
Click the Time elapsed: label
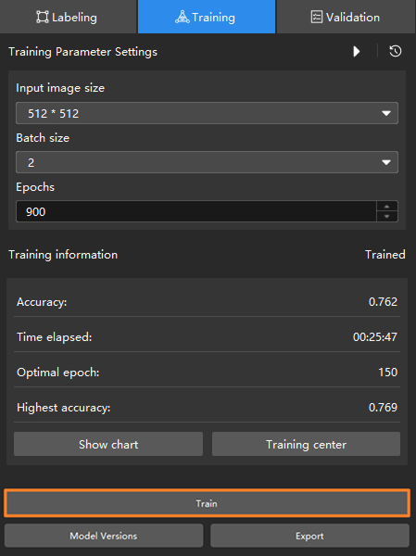(55, 337)
